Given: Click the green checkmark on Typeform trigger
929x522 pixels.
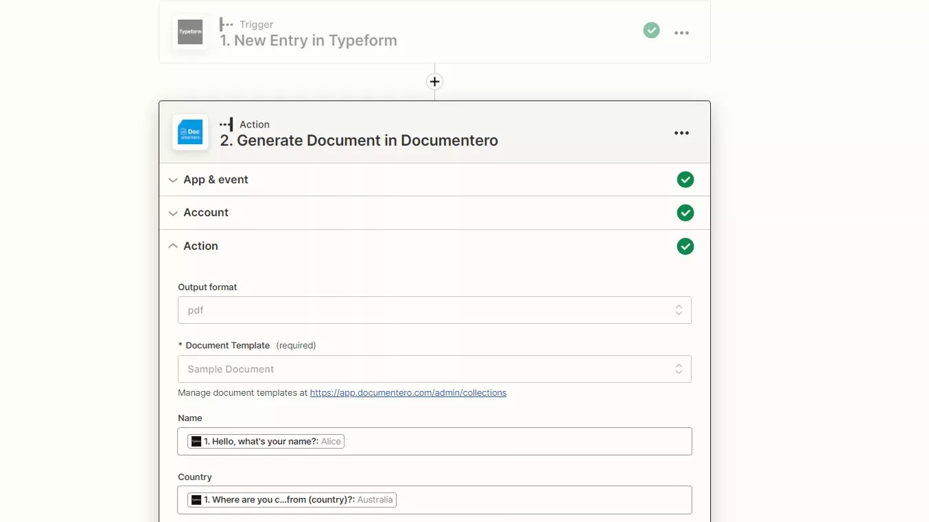Looking at the screenshot, I should click(x=651, y=31).
